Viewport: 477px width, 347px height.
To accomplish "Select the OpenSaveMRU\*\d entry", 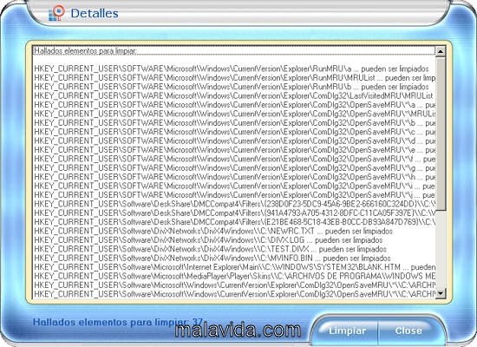I will pyautogui.click(x=234, y=141).
